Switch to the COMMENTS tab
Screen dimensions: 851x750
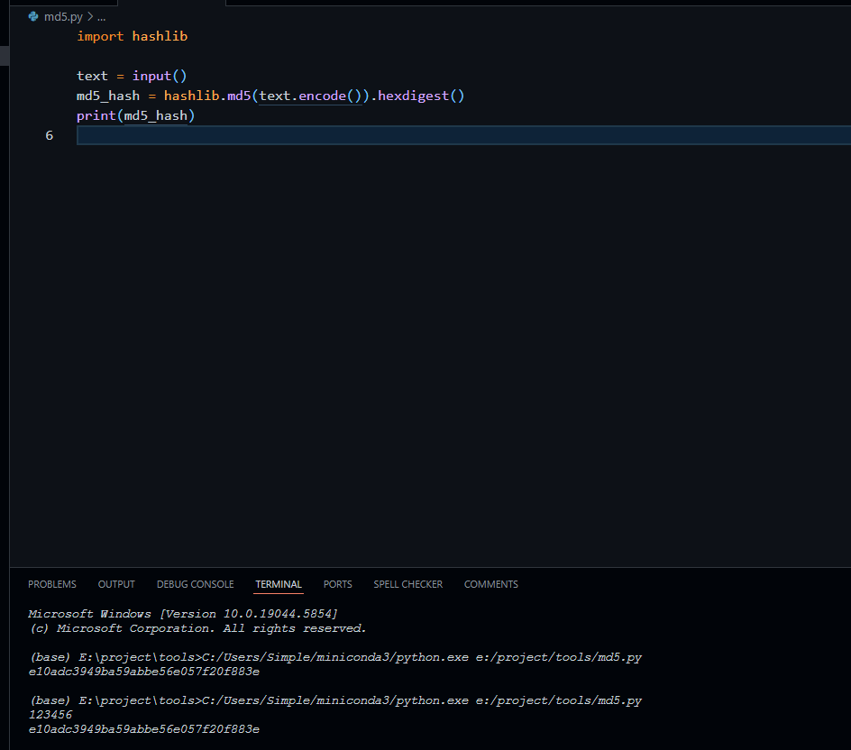491,584
